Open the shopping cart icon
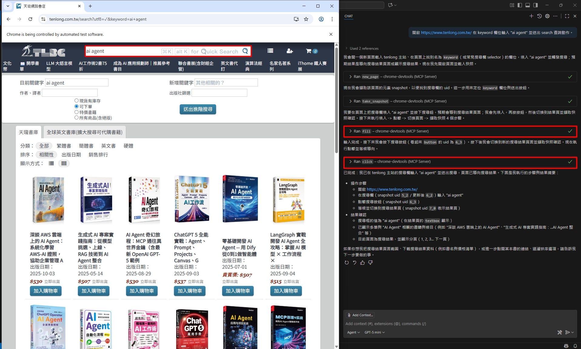This screenshot has height=349, width=581. coord(309,51)
